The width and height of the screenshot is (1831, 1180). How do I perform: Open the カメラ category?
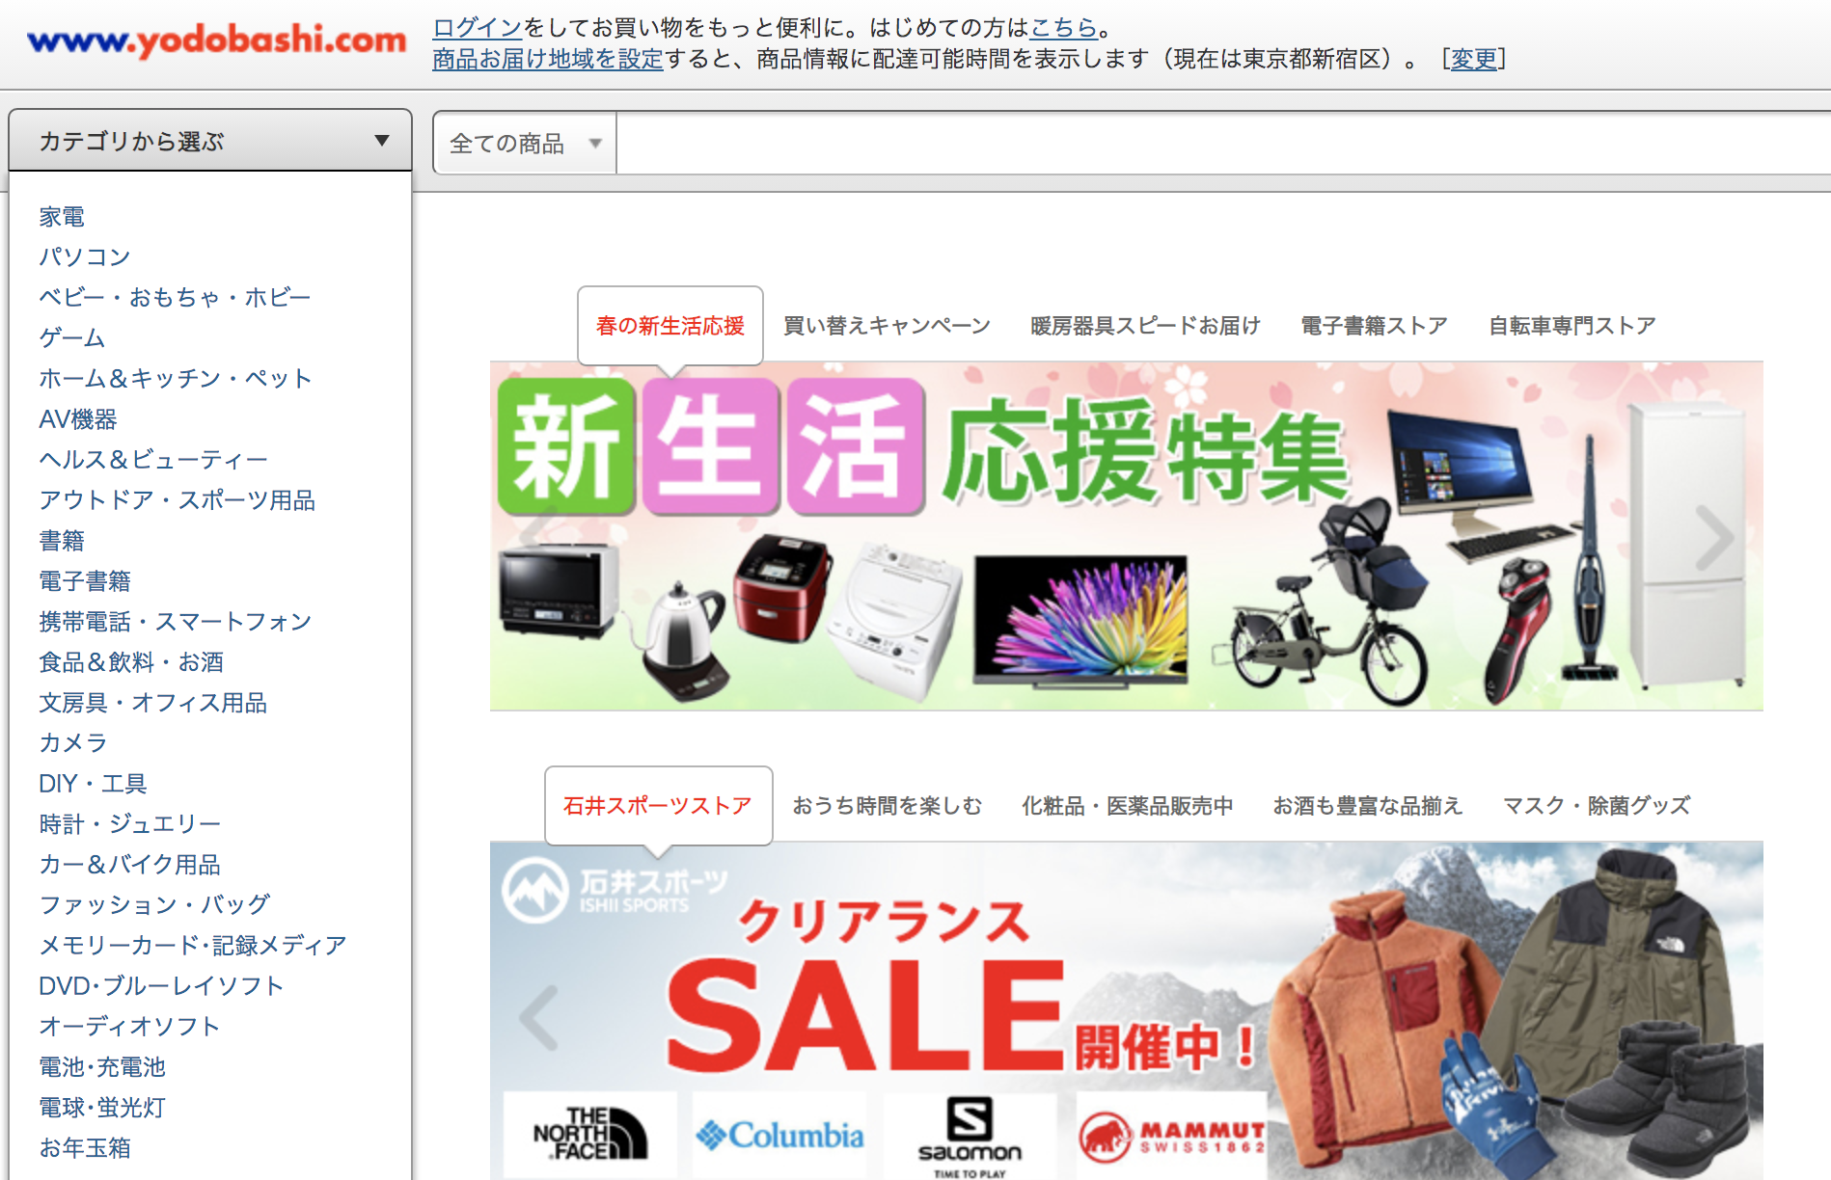coord(73,743)
